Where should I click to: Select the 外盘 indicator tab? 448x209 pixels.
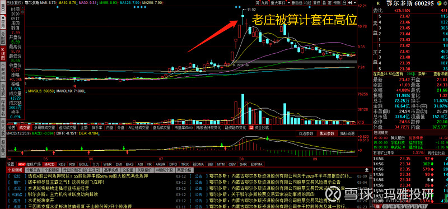coord(120,128)
